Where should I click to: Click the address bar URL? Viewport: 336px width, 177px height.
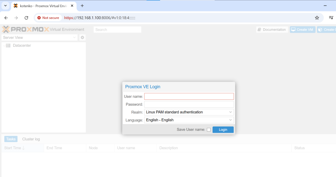[x=100, y=18]
